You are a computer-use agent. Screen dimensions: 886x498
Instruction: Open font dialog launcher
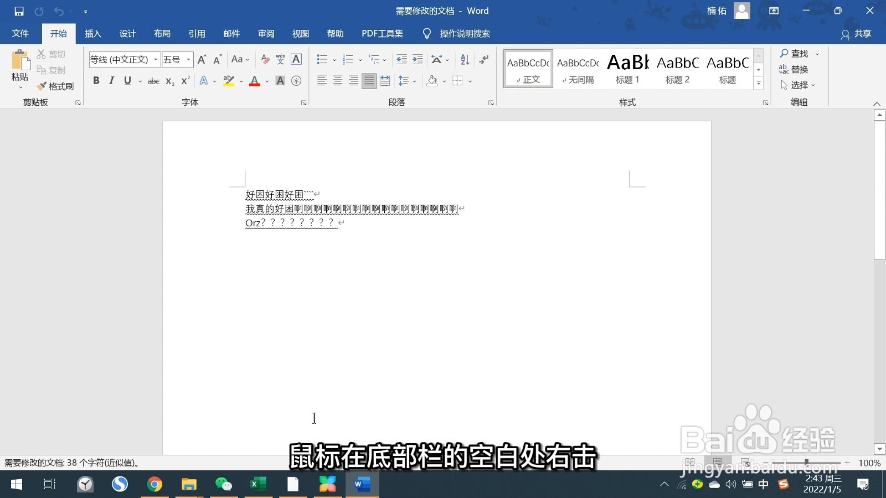(x=303, y=103)
